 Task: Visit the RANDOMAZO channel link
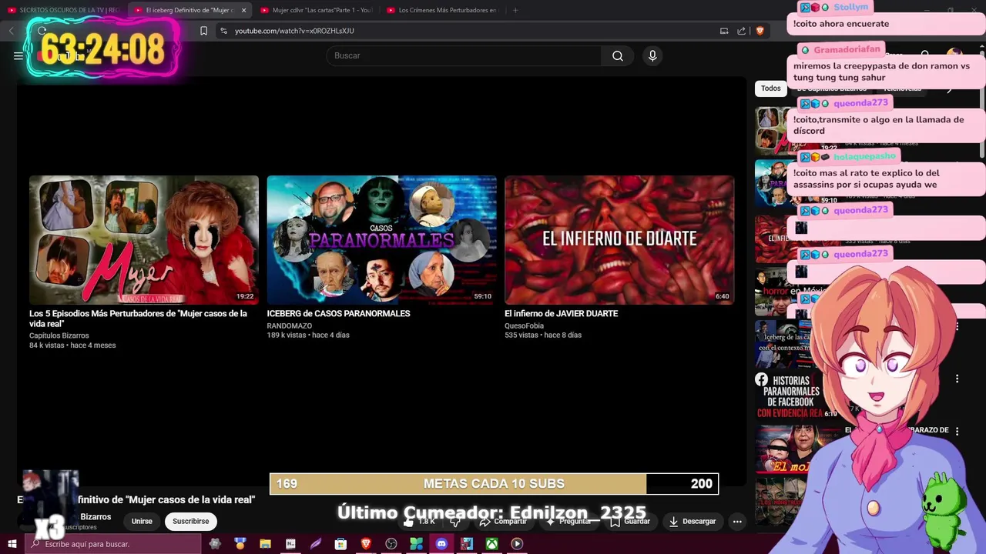pyautogui.click(x=290, y=325)
